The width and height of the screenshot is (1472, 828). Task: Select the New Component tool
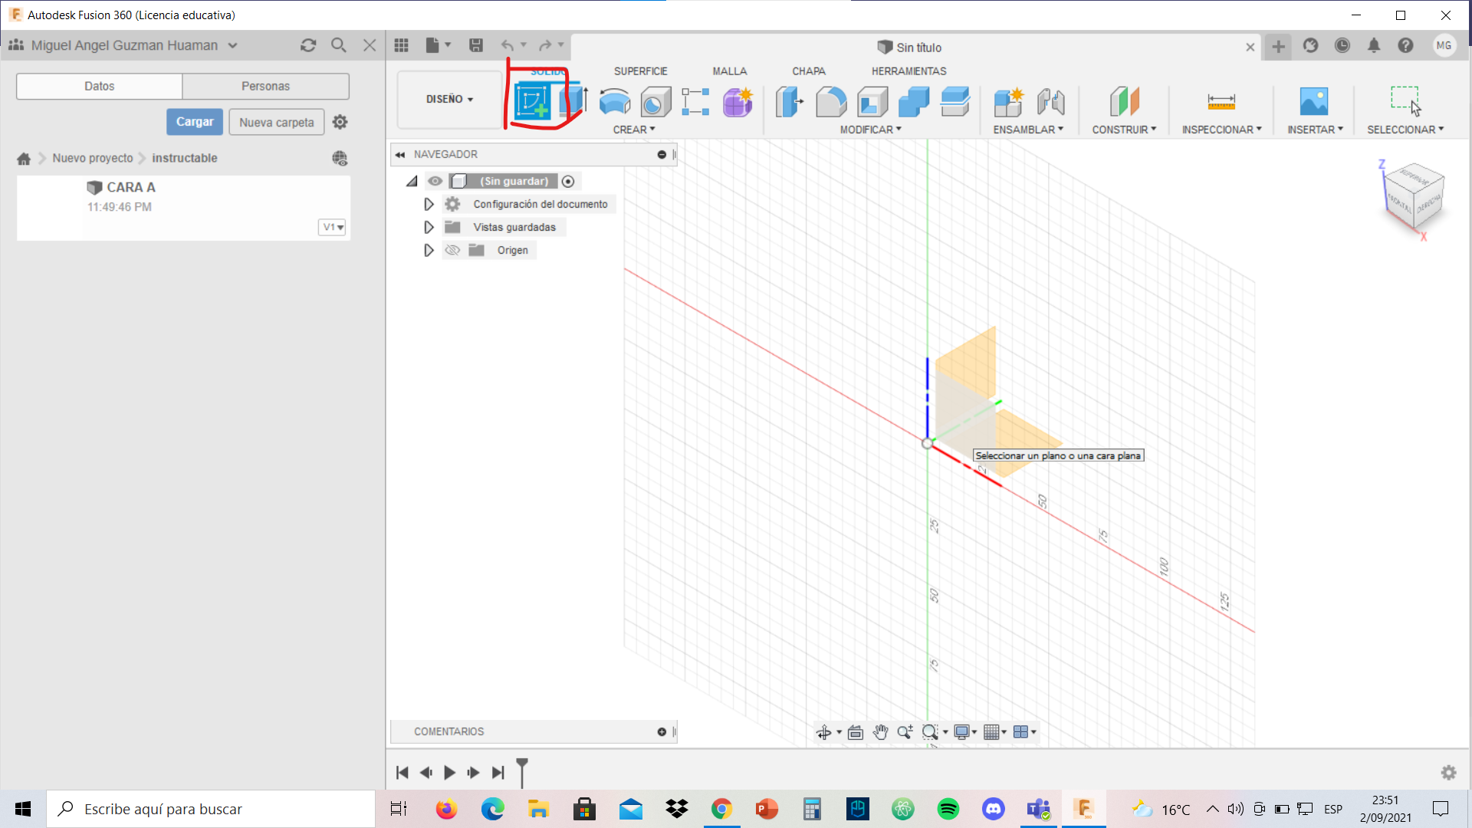(x=1009, y=101)
